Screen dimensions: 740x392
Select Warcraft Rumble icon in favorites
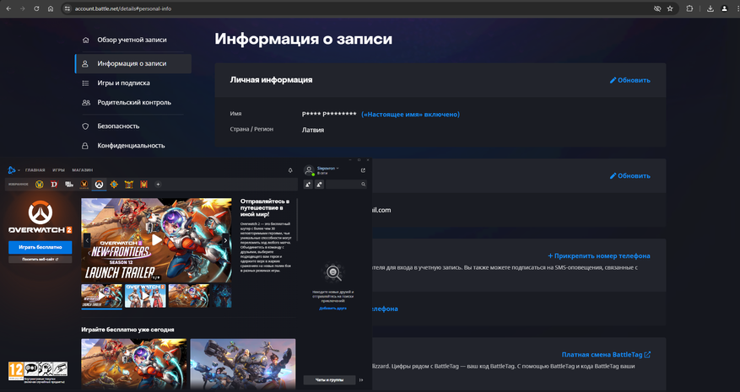tap(129, 185)
